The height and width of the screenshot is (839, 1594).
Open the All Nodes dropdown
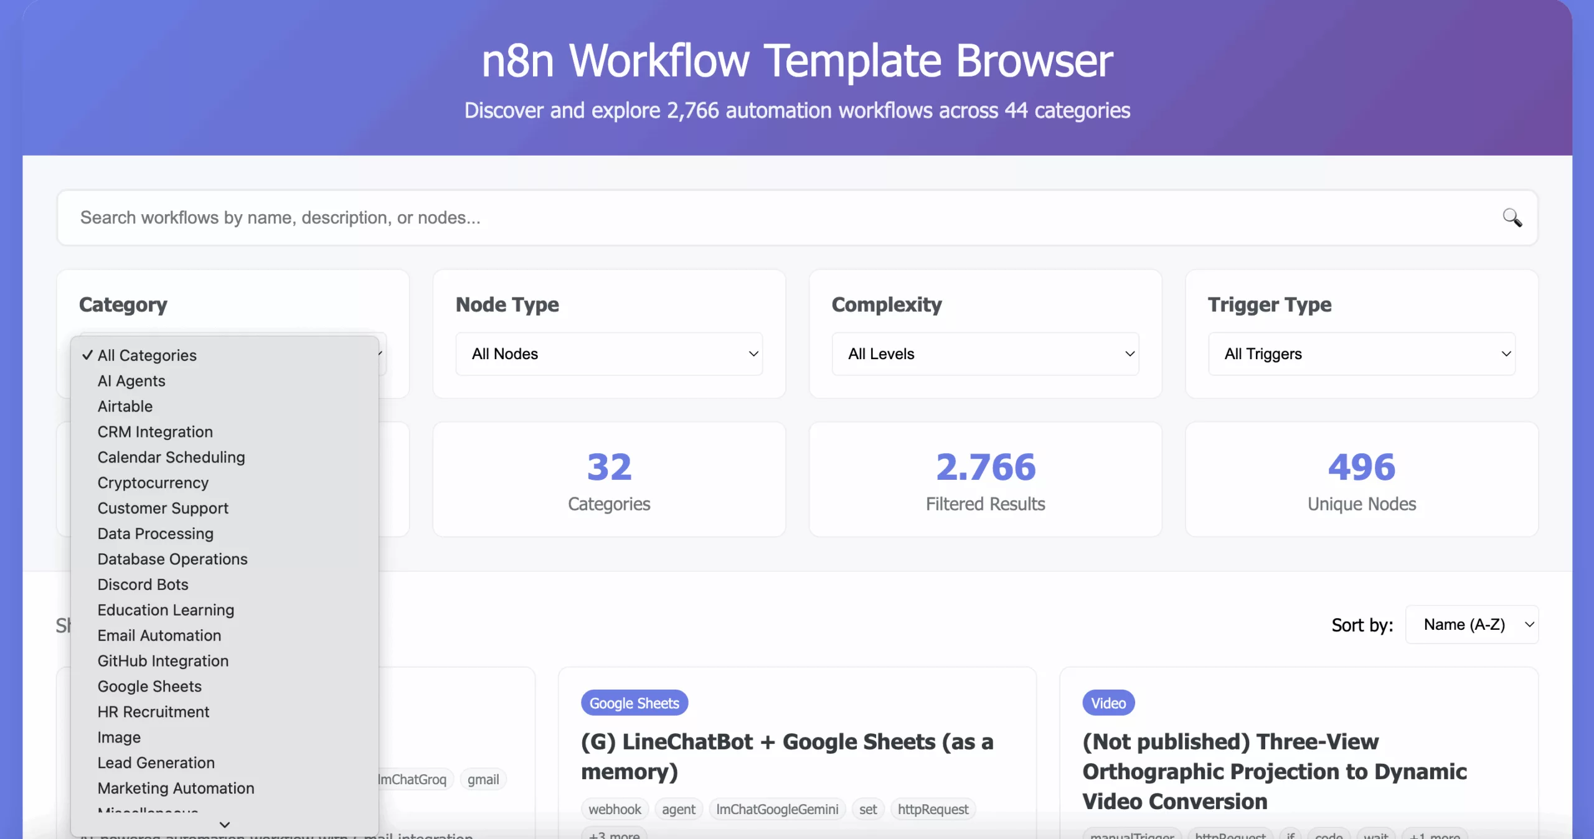coord(608,354)
